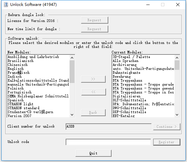The width and height of the screenshot is (187, 162).
Task: Select '3D-Stapel / Palette' in Current Modules
Action: pyautogui.click(x=143, y=57)
